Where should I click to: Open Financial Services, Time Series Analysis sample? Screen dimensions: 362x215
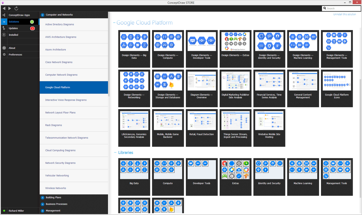pyautogui.click(x=269, y=88)
